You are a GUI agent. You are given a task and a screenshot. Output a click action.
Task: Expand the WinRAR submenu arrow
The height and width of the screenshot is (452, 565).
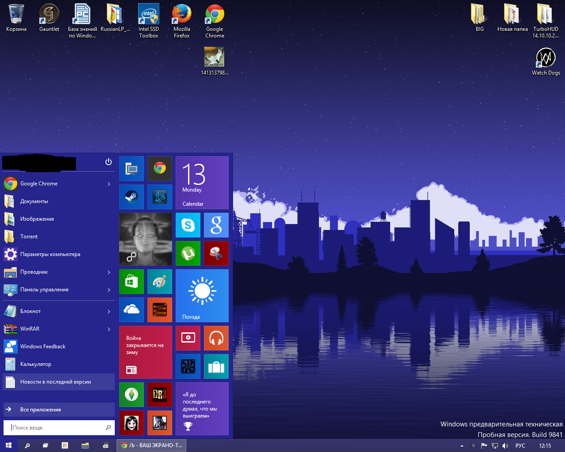109,329
